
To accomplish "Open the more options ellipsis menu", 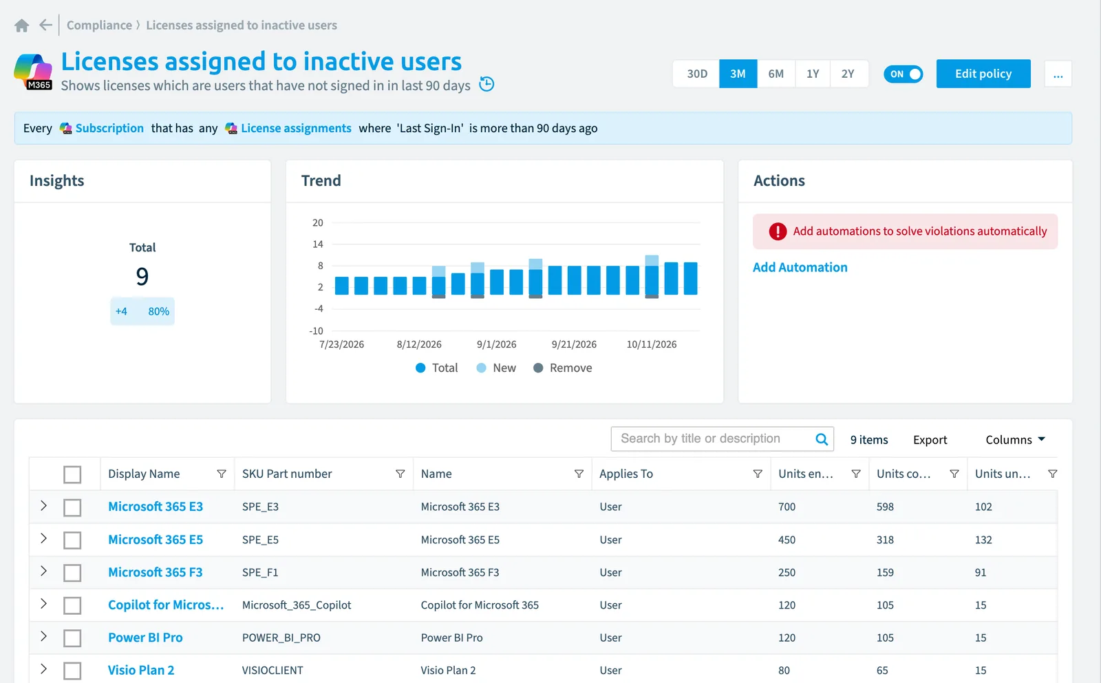I will [x=1058, y=74].
